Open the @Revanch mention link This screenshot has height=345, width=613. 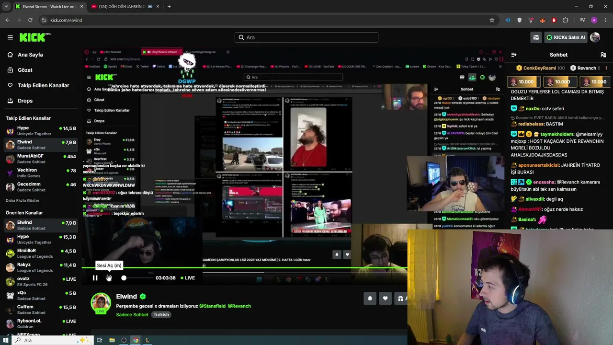pos(239,306)
